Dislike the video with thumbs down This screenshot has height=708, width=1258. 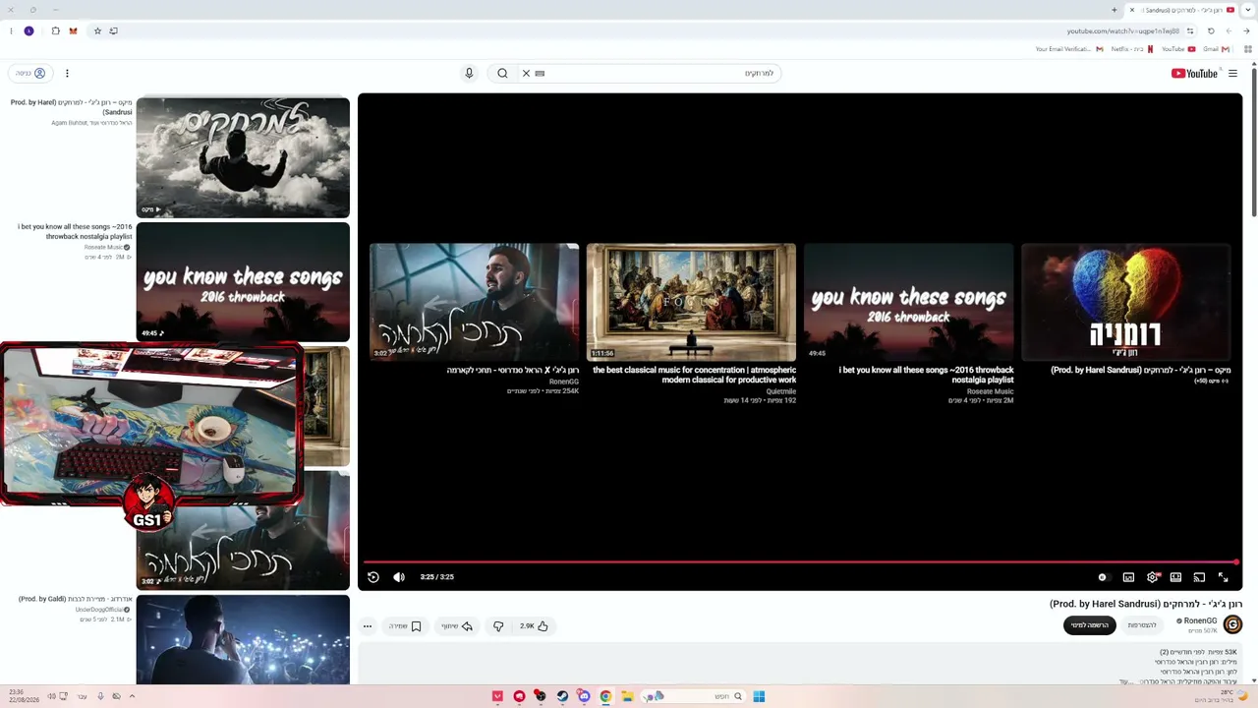click(x=498, y=626)
